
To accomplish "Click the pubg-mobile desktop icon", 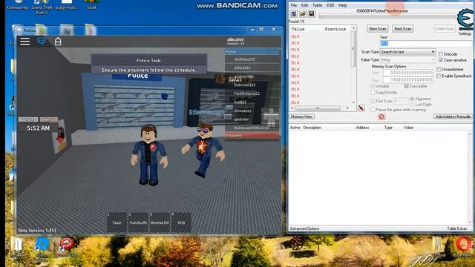I will (x=66, y=5).
